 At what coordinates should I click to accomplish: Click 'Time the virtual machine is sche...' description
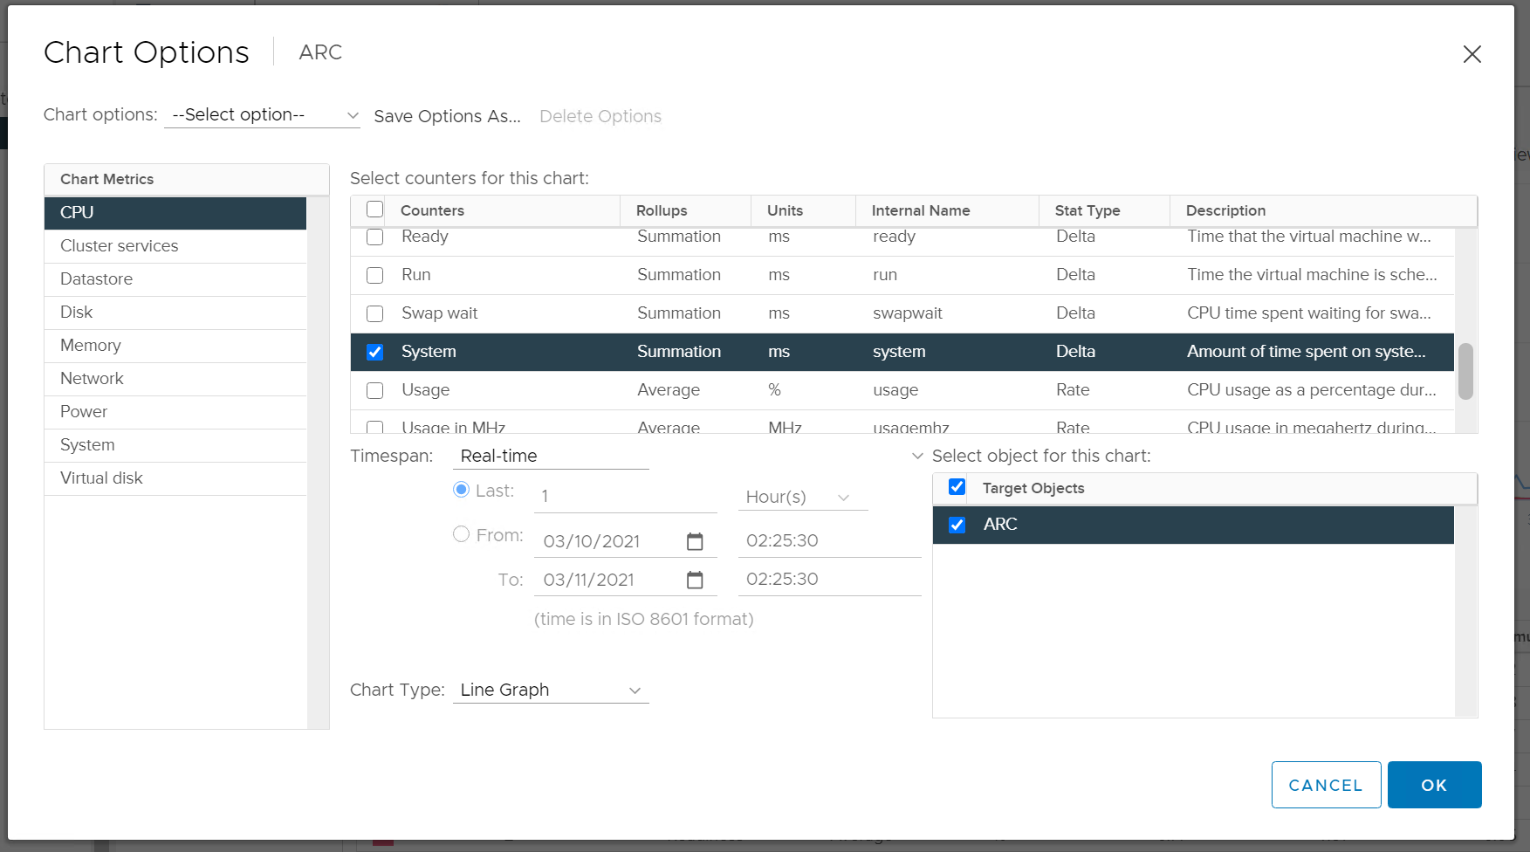click(1312, 275)
